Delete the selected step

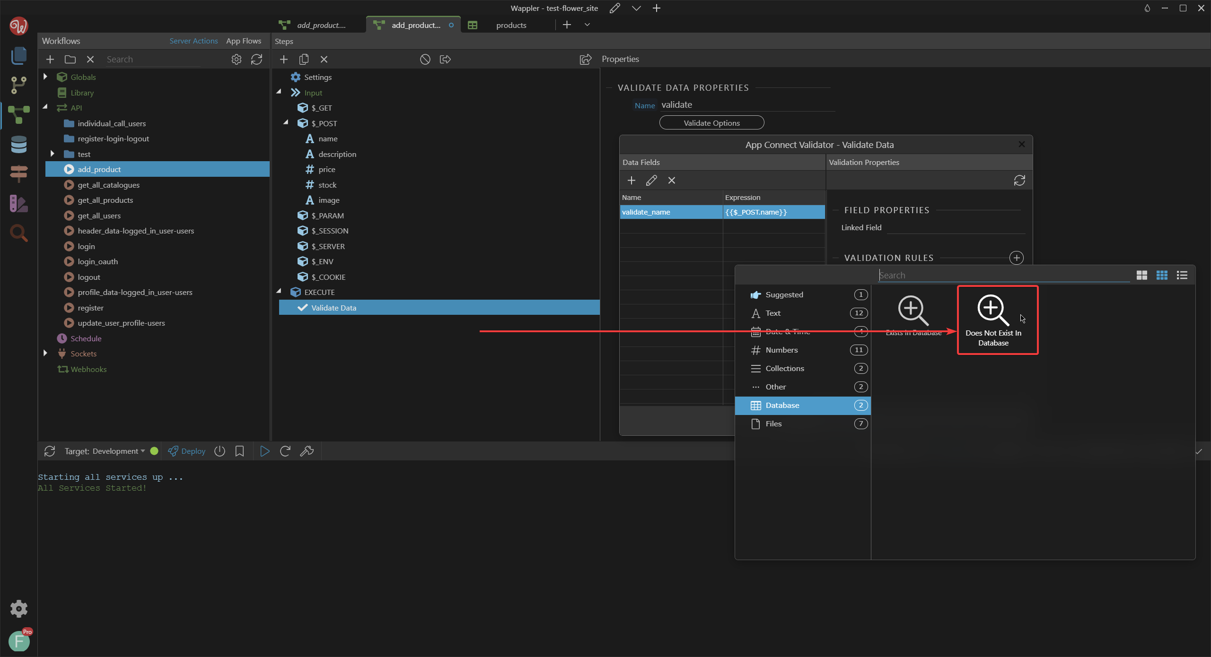[324, 59]
